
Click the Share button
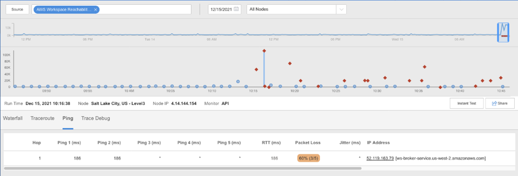click(500, 104)
